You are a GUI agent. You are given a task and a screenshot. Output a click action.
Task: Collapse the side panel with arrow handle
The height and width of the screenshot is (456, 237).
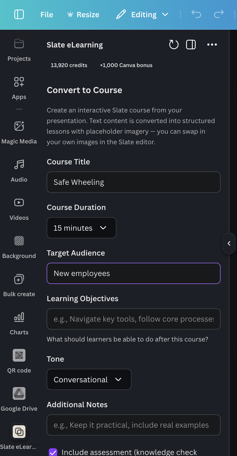click(229, 243)
